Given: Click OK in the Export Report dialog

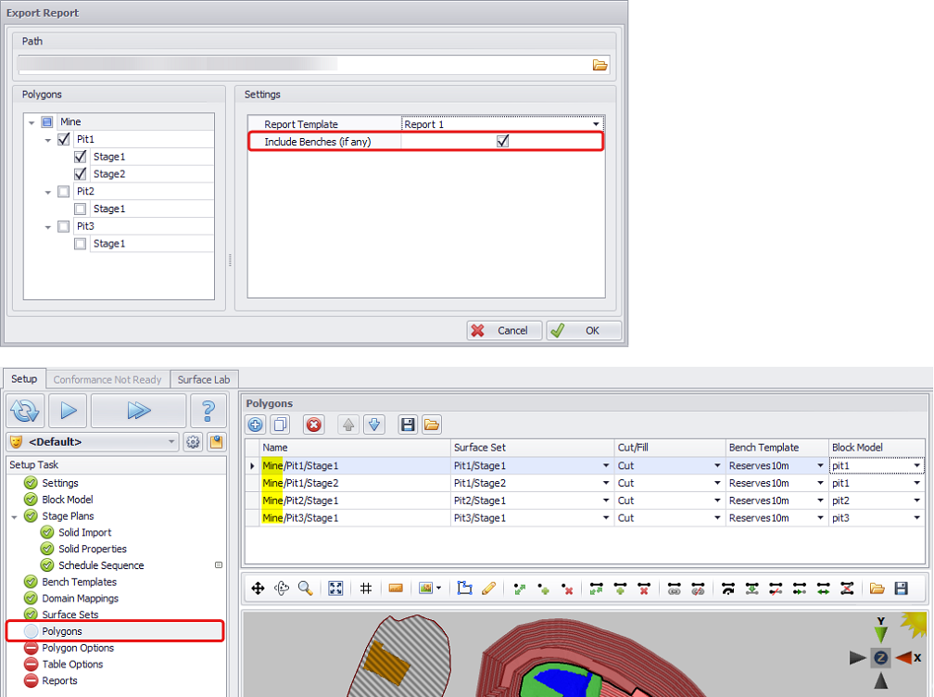Looking at the screenshot, I should coord(584,331).
